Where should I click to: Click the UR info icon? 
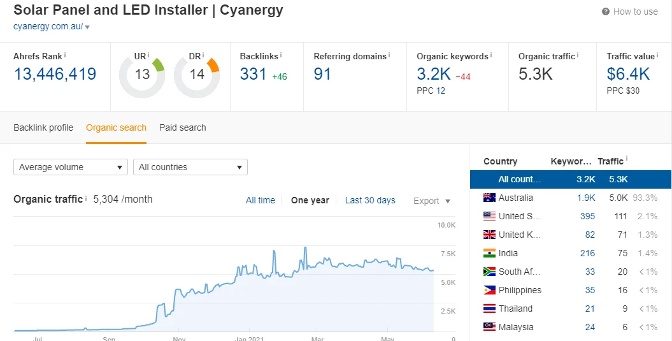tap(148, 55)
